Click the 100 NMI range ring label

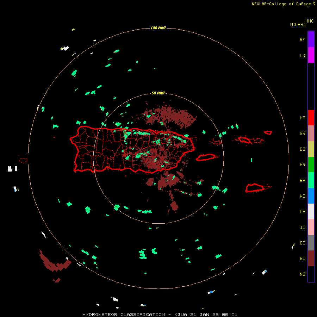[x=158, y=28]
